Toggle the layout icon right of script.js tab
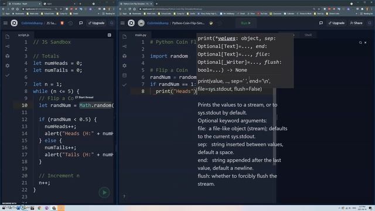Screen dimensions: 375x211 pos(110,35)
